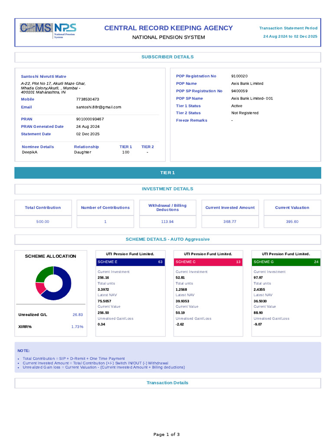
Task: Click Scheme E Current Investment 256.16
Action: point(103,278)
